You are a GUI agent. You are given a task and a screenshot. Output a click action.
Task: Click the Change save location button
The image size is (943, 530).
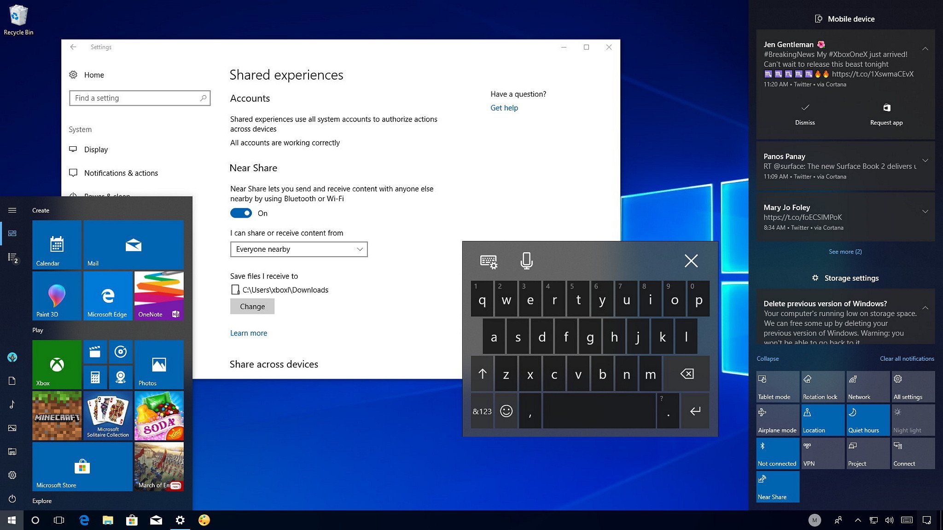point(252,306)
